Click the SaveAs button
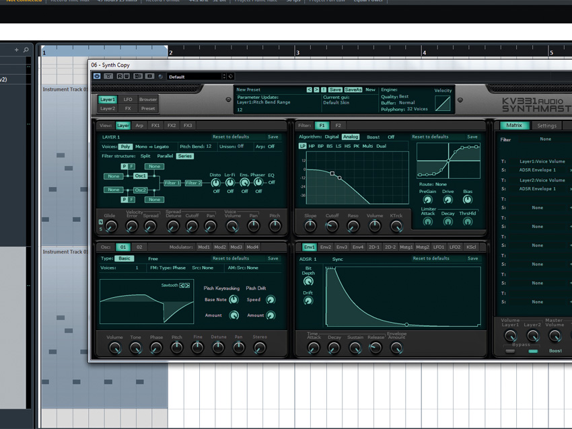572x429 pixels. click(353, 89)
